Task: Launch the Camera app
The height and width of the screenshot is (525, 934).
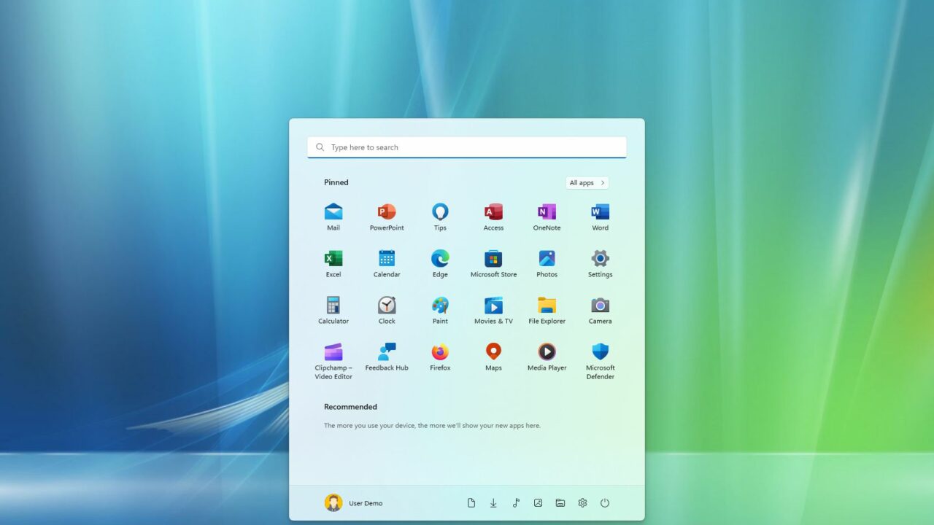Action: tap(600, 311)
